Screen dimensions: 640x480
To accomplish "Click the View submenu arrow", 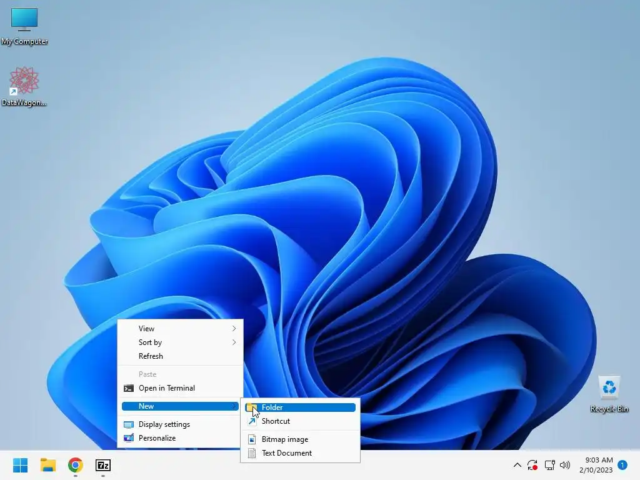I will [x=234, y=329].
